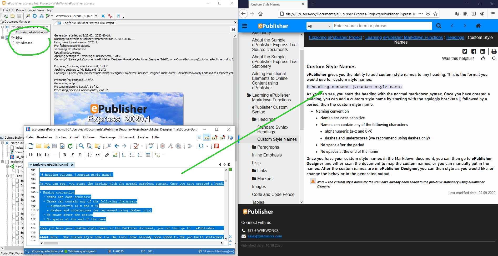Image resolution: width=498 pixels, height=256 pixels.
Task: Click the thumbs up helpful icon
Action: tap(483, 58)
